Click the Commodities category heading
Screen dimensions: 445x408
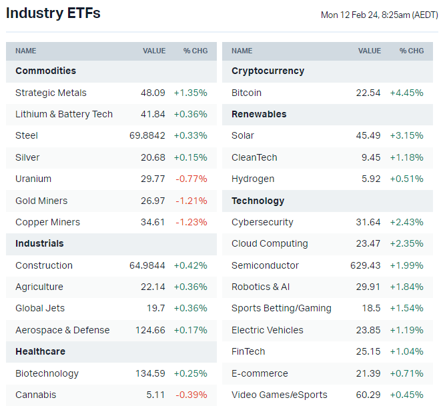tap(45, 71)
